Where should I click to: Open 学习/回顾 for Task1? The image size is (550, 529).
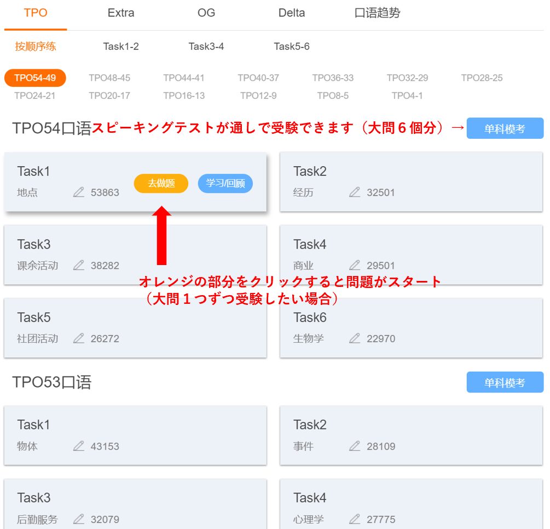tap(225, 184)
